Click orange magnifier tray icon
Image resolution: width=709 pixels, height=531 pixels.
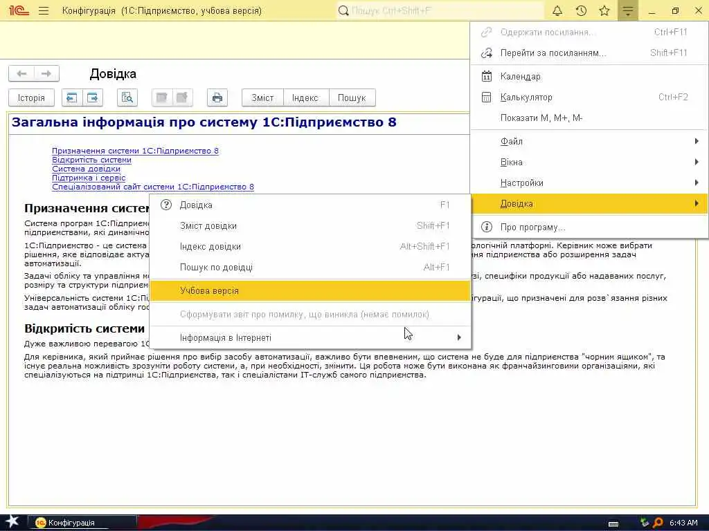[x=658, y=523]
